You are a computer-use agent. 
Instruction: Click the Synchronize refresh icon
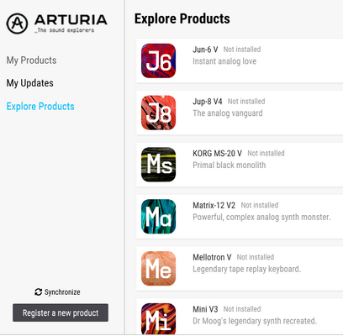38,292
